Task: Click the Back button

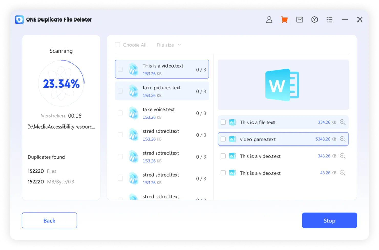Action: pyautogui.click(x=49, y=221)
